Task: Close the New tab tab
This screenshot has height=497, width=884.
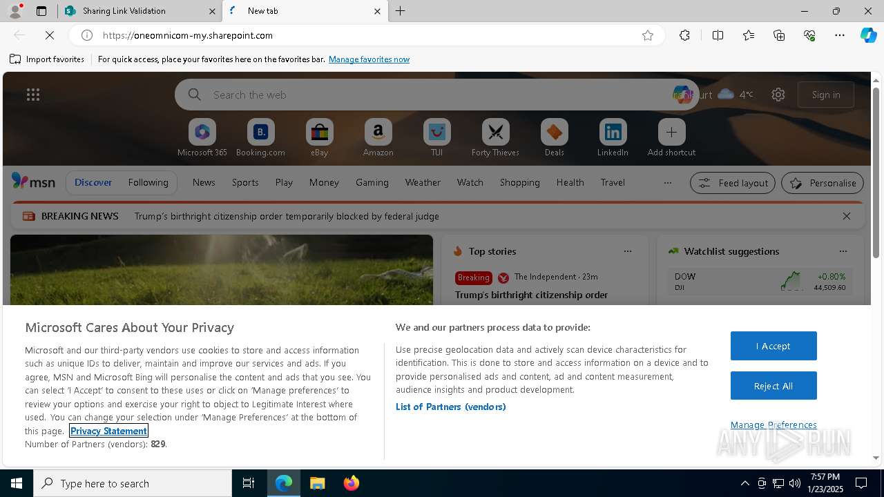Action: tap(377, 11)
